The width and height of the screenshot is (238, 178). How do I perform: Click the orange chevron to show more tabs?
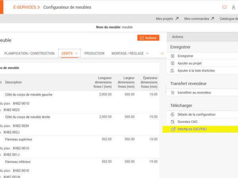click(x=162, y=53)
